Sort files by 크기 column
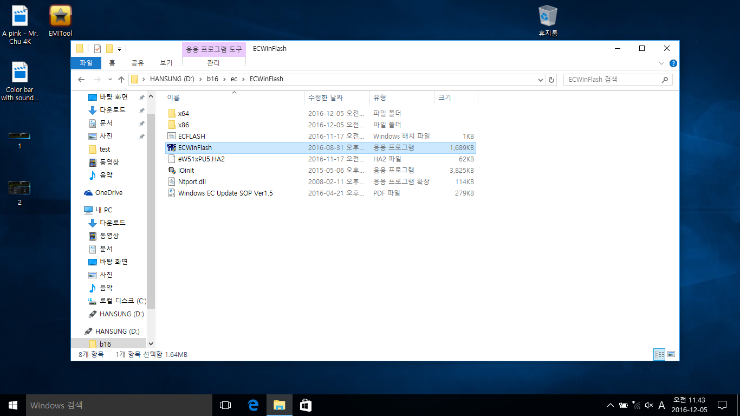 456,97
